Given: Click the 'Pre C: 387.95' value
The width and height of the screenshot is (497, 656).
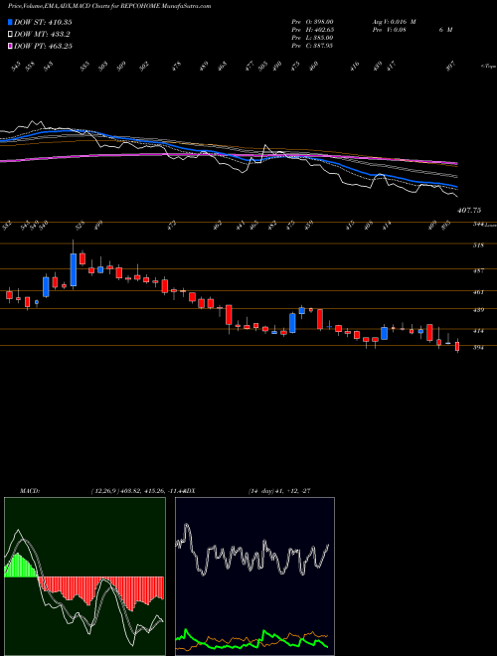Looking at the screenshot, I should pos(312,46).
